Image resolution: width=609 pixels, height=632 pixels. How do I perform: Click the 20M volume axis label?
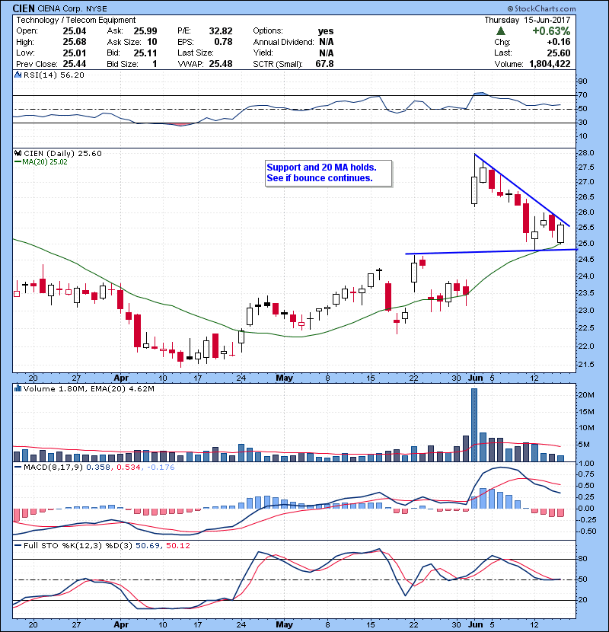[x=585, y=395]
